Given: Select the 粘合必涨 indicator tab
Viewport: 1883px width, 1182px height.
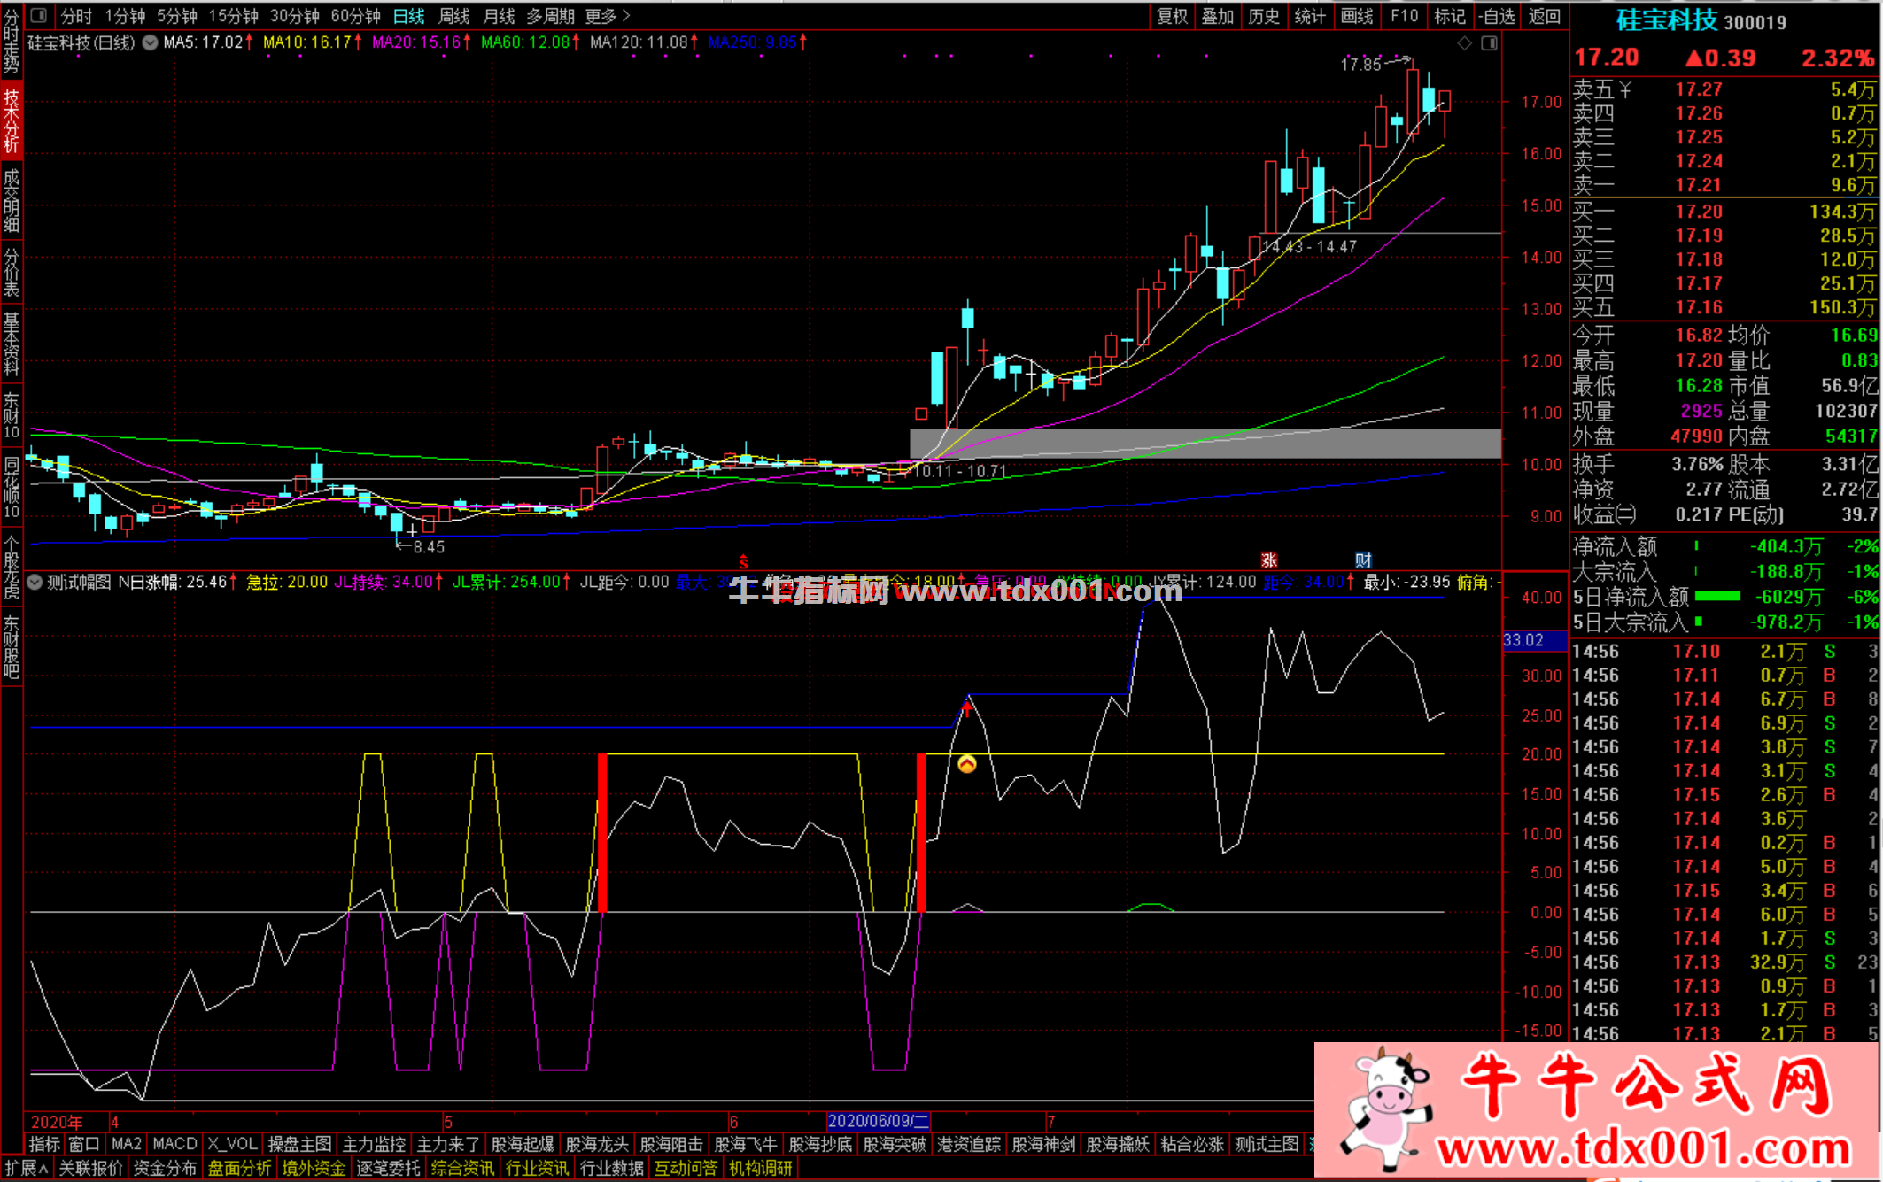Looking at the screenshot, I should (x=1192, y=1144).
